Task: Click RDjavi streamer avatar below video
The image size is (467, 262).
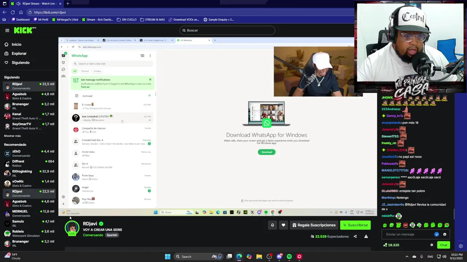Action: [72, 228]
